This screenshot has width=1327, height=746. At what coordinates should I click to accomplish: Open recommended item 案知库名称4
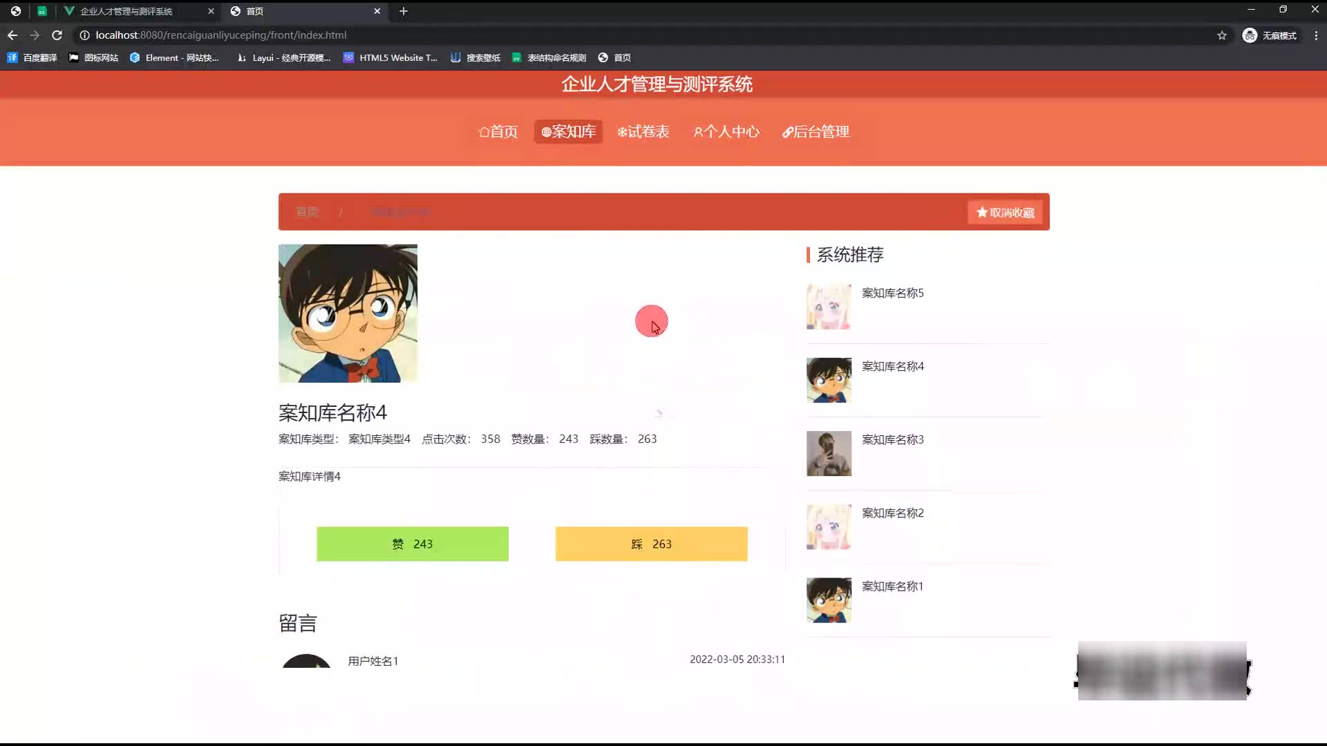tap(892, 366)
